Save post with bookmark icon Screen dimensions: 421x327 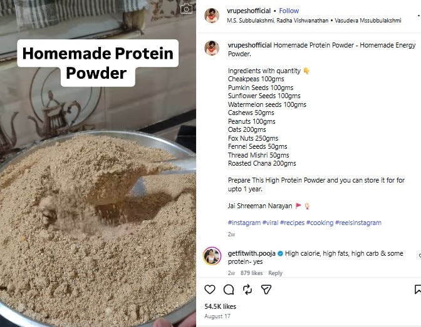[418, 289]
